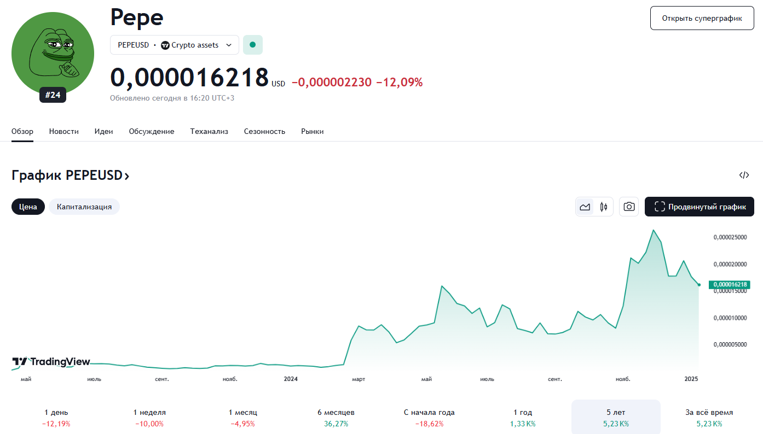Open the PEPEUSD Crypto assets symbol dropdown
Image resolution: width=763 pixels, height=434 pixels.
pos(175,45)
